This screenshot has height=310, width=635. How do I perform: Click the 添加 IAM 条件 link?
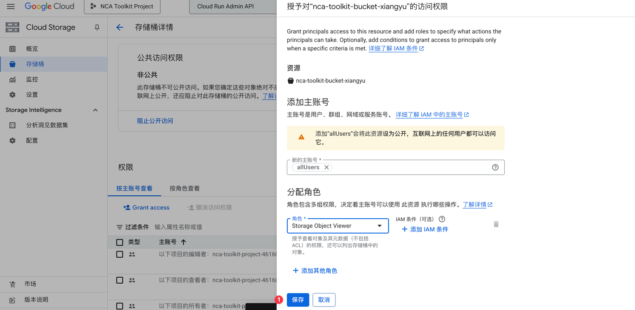pos(425,229)
